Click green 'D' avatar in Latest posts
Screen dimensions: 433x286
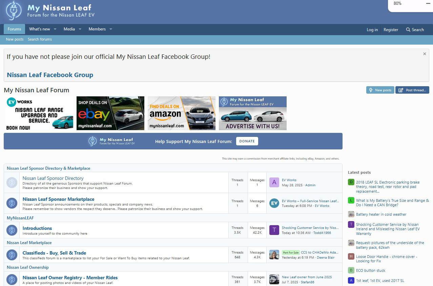tap(351, 182)
